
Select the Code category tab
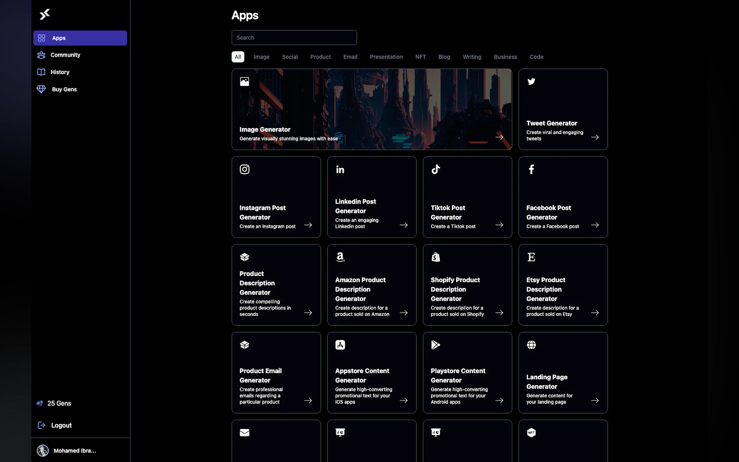536,57
